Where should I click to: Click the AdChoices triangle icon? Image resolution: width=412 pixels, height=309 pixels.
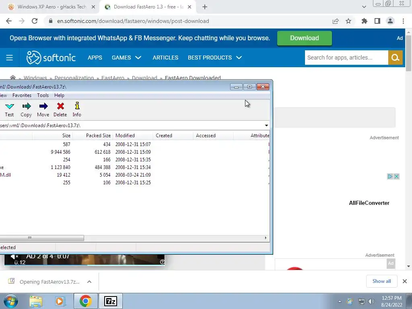390,177
